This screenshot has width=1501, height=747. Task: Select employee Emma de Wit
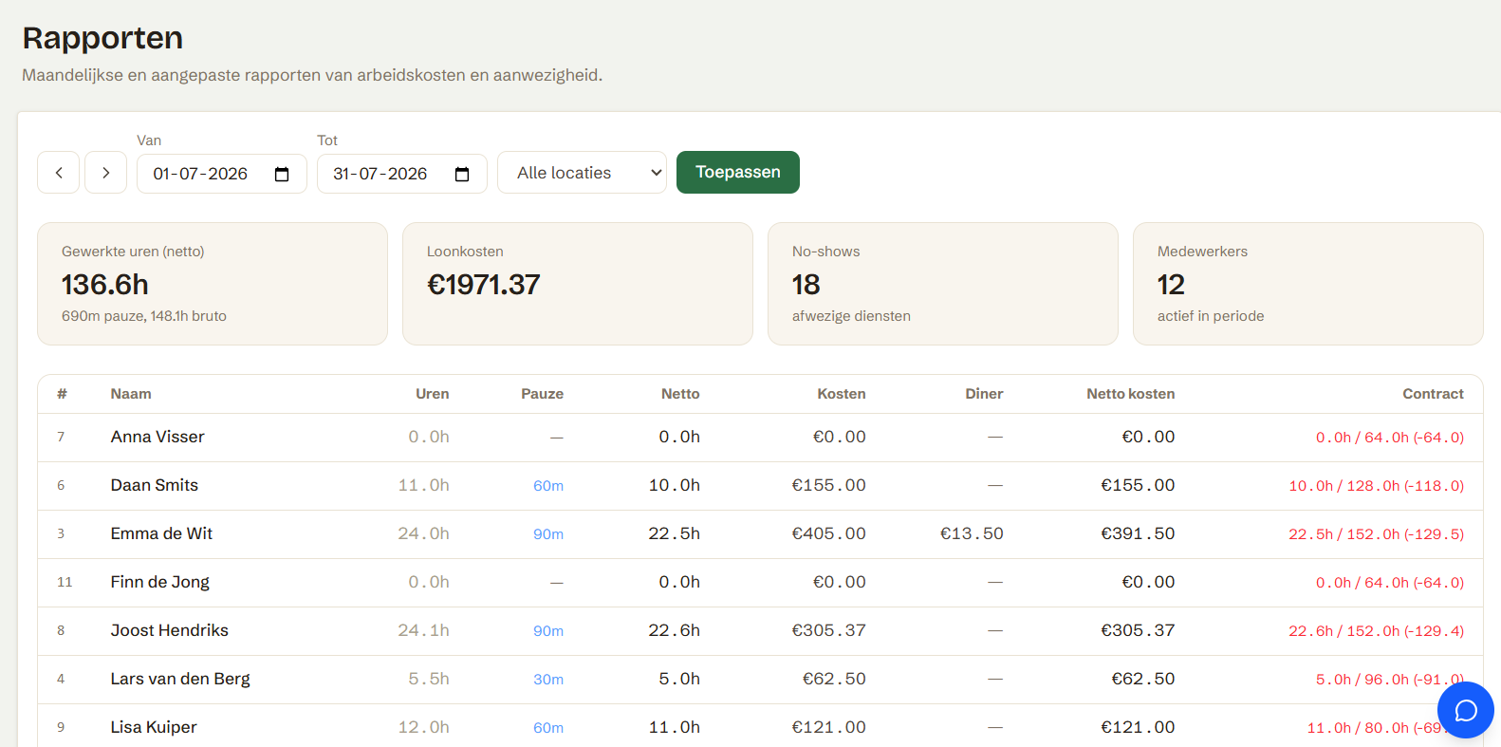point(161,533)
